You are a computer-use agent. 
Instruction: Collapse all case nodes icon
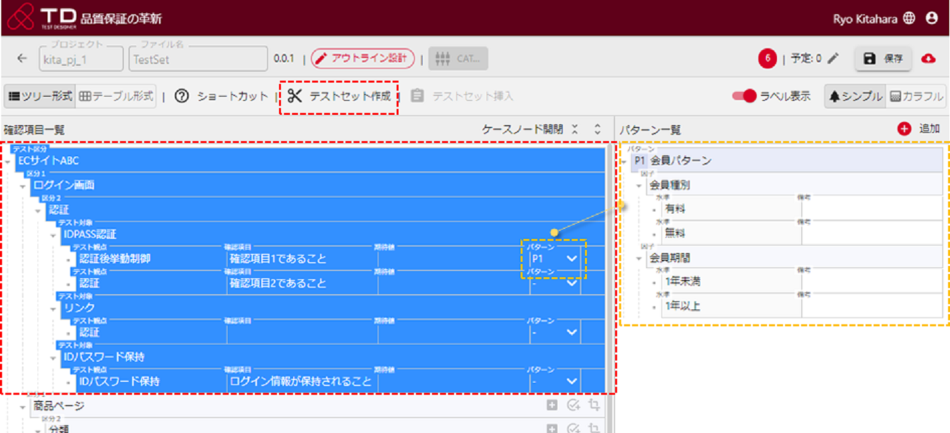tap(575, 130)
